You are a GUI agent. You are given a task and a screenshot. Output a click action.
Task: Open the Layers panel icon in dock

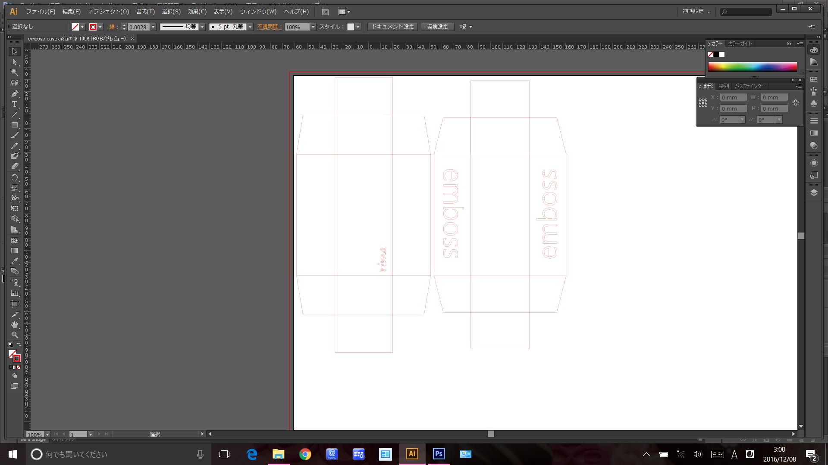pyautogui.click(x=814, y=192)
